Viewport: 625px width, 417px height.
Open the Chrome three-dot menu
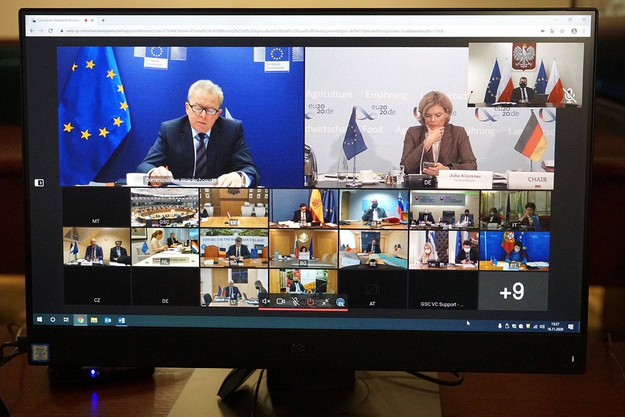coord(584,31)
